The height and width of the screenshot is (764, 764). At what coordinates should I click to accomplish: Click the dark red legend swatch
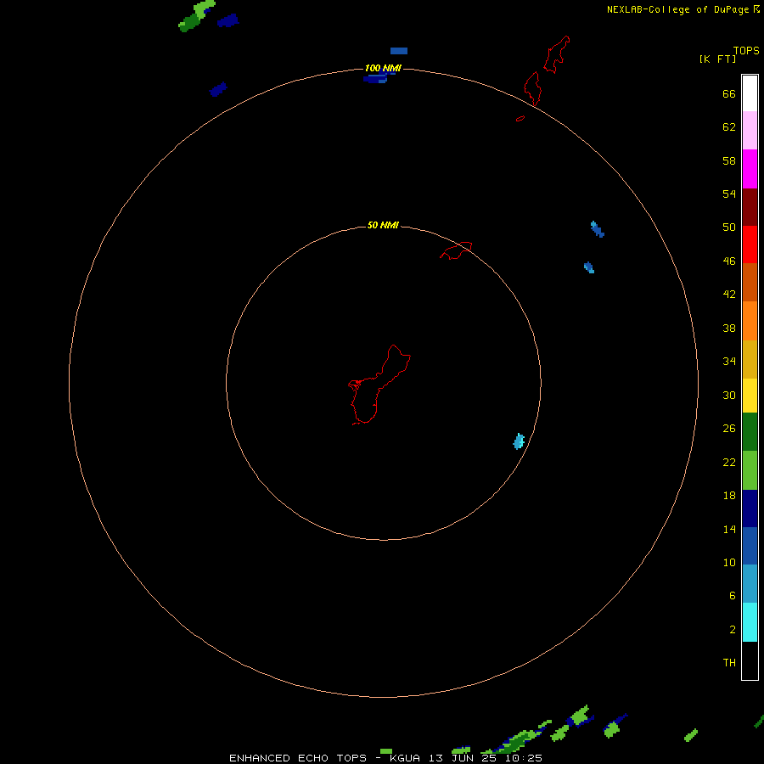(750, 207)
